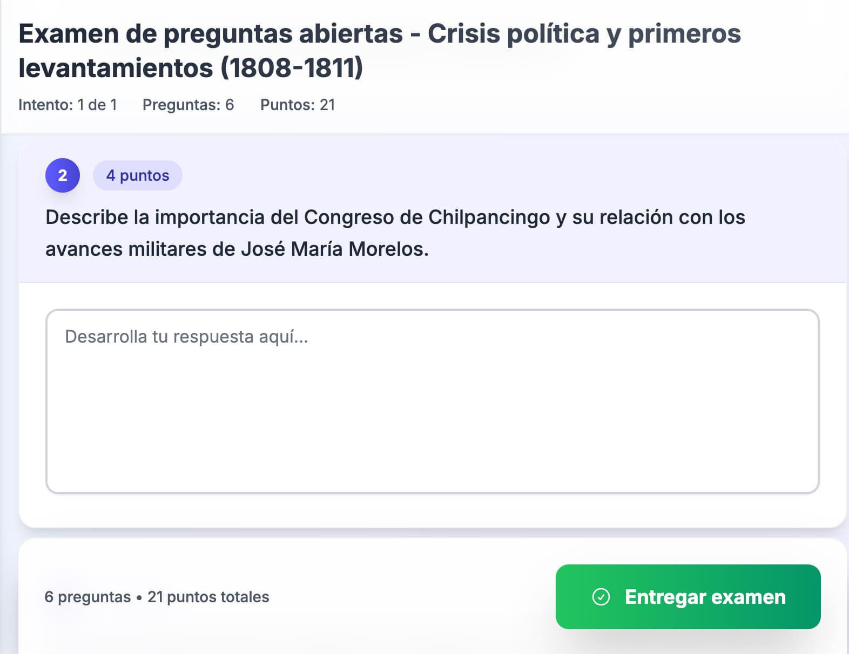Click the placeholder "Desarrolla tu respuesta aquí..."

(186, 337)
